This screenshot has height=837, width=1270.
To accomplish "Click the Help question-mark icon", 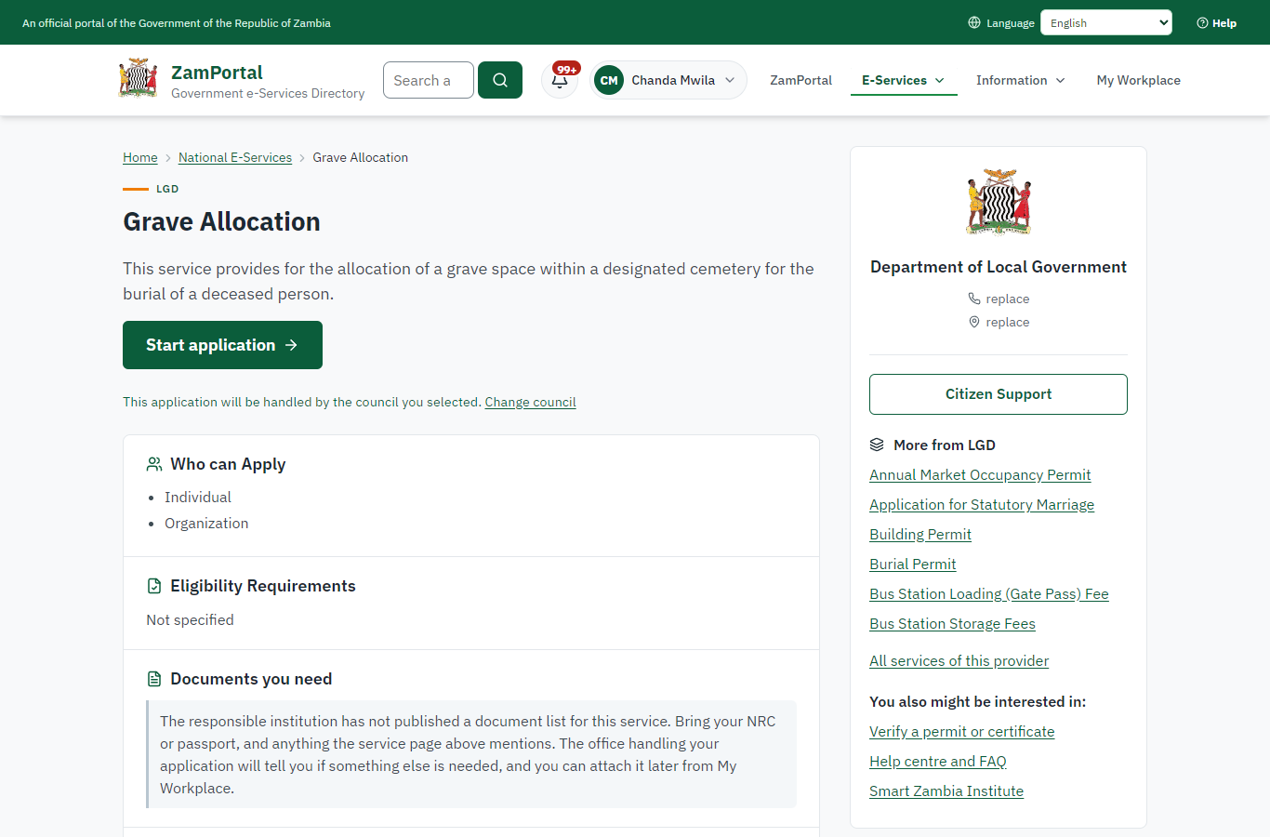I will pyautogui.click(x=1202, y=23).
